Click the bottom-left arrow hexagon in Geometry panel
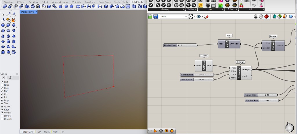The image size is (297, 134). pos(151,5)
